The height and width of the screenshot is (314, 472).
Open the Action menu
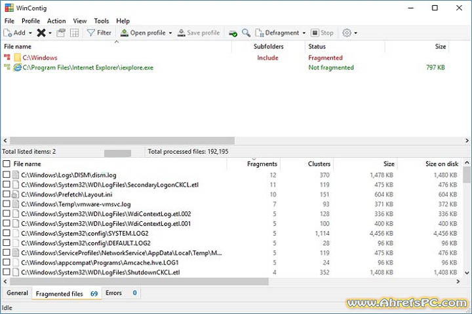[x=56, y=21]
